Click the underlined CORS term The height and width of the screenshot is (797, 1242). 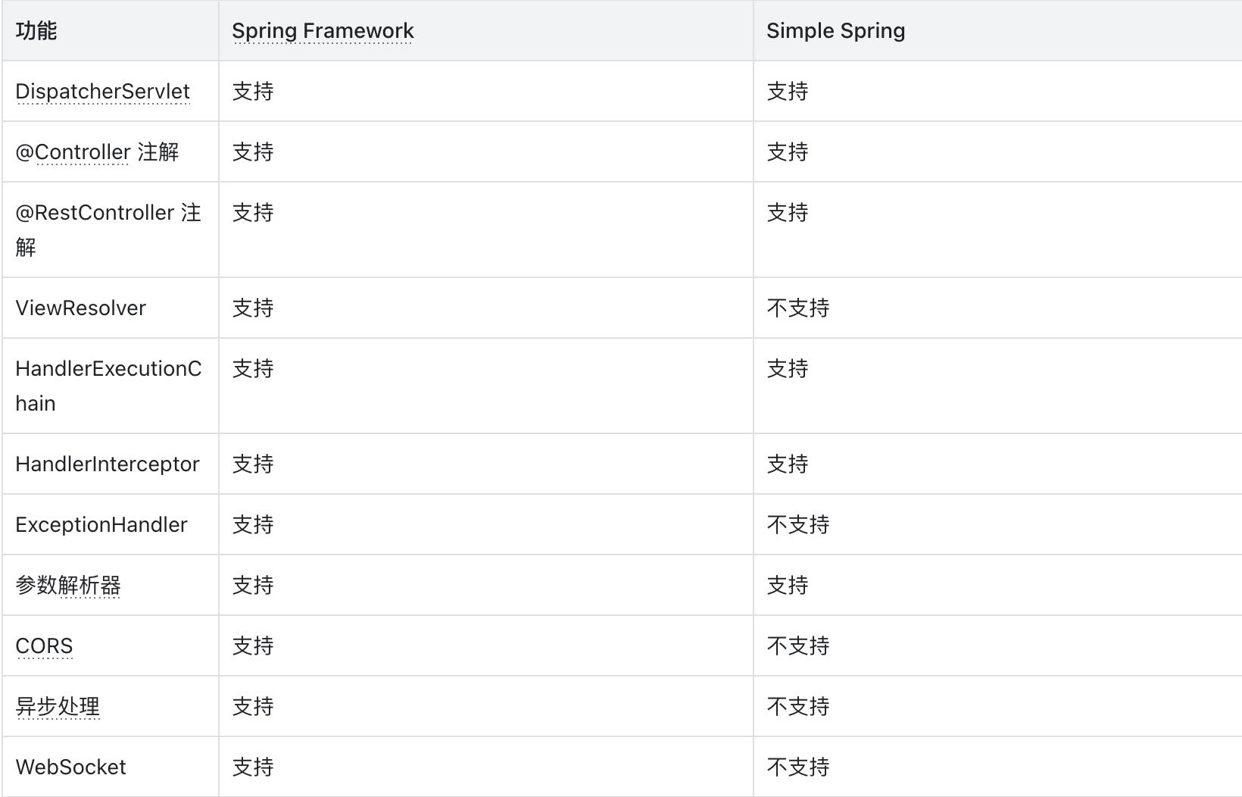44,646
